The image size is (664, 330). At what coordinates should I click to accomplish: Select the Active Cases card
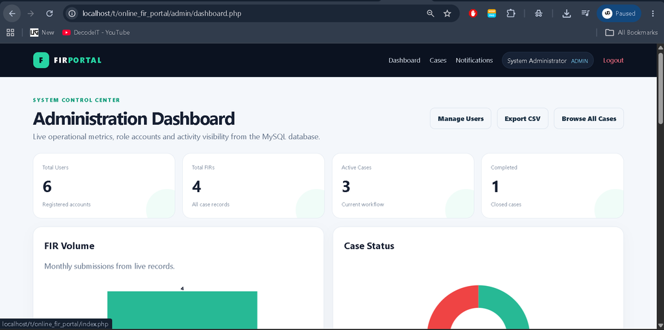403,186
